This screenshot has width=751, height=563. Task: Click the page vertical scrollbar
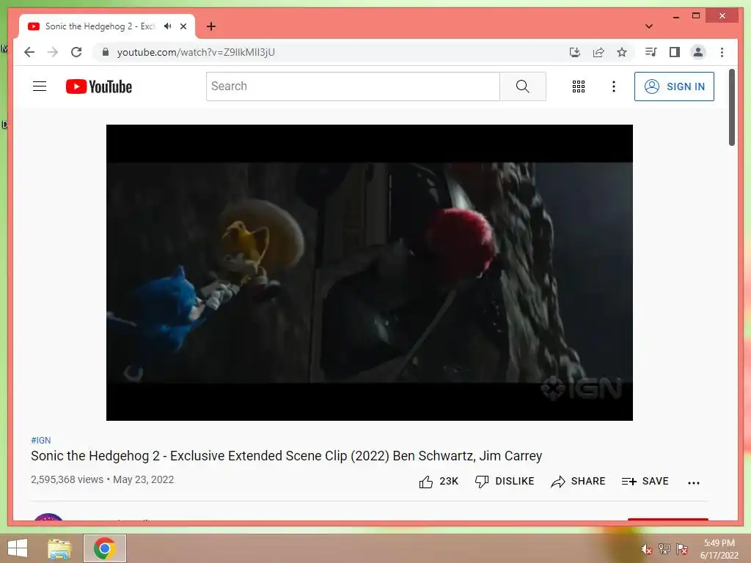tap(731, 107)
